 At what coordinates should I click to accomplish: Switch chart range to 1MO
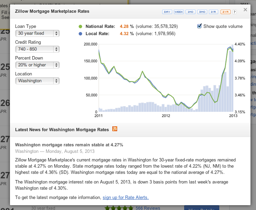point(190,12)
